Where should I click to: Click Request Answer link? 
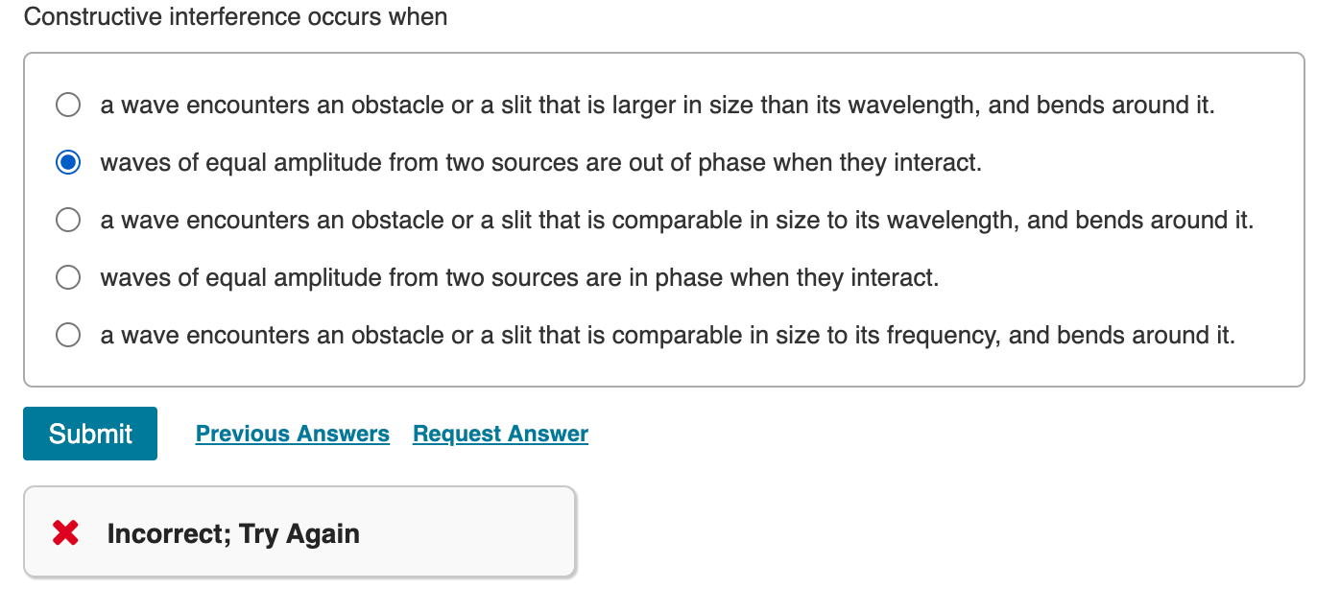[x=499, y=434]
